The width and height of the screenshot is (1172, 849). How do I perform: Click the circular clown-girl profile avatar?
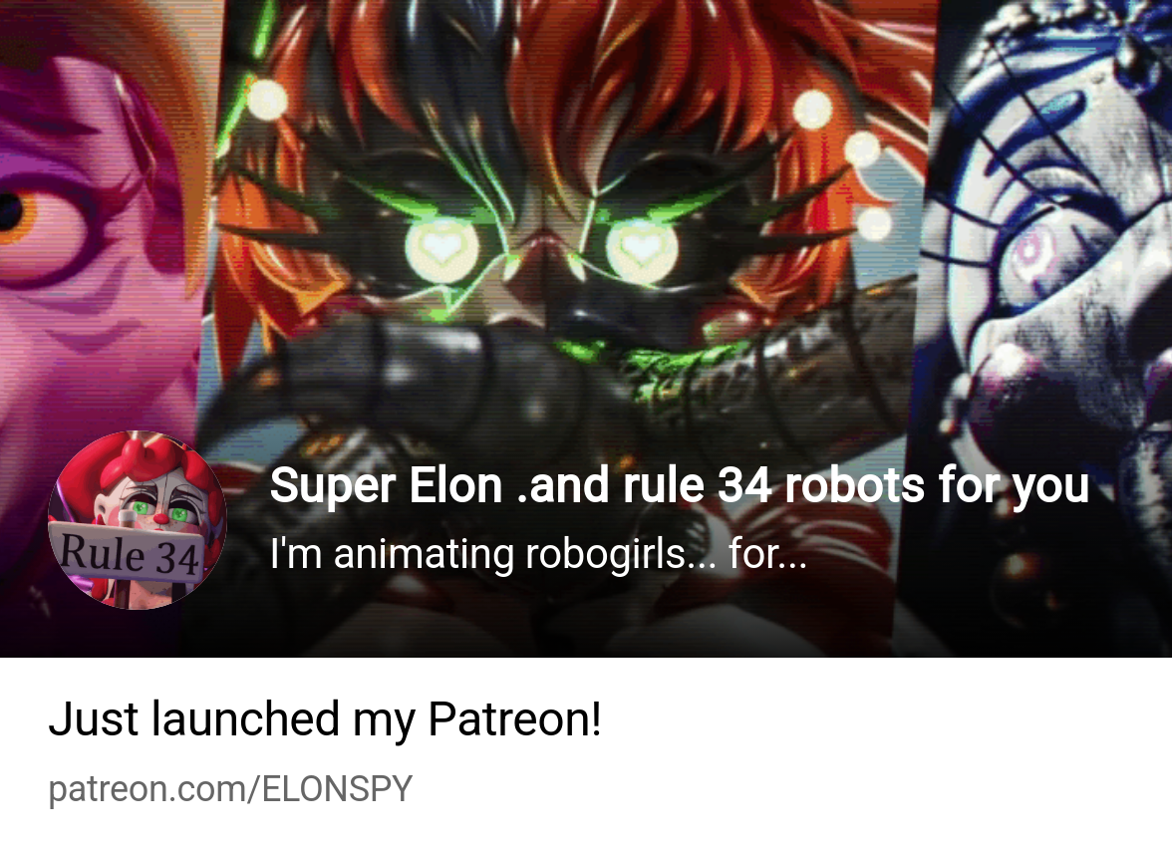click(137, 520)
